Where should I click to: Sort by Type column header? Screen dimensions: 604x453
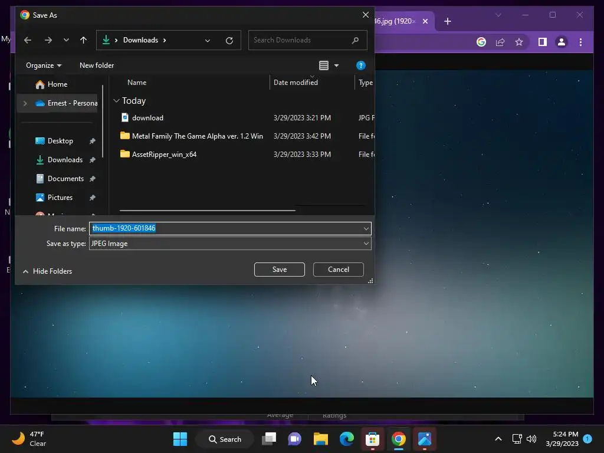coord(366,83)
